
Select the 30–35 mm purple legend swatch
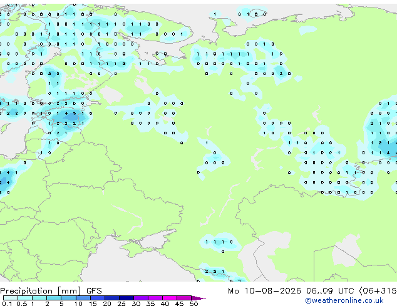pyautogui.click(x=141, y=298)
